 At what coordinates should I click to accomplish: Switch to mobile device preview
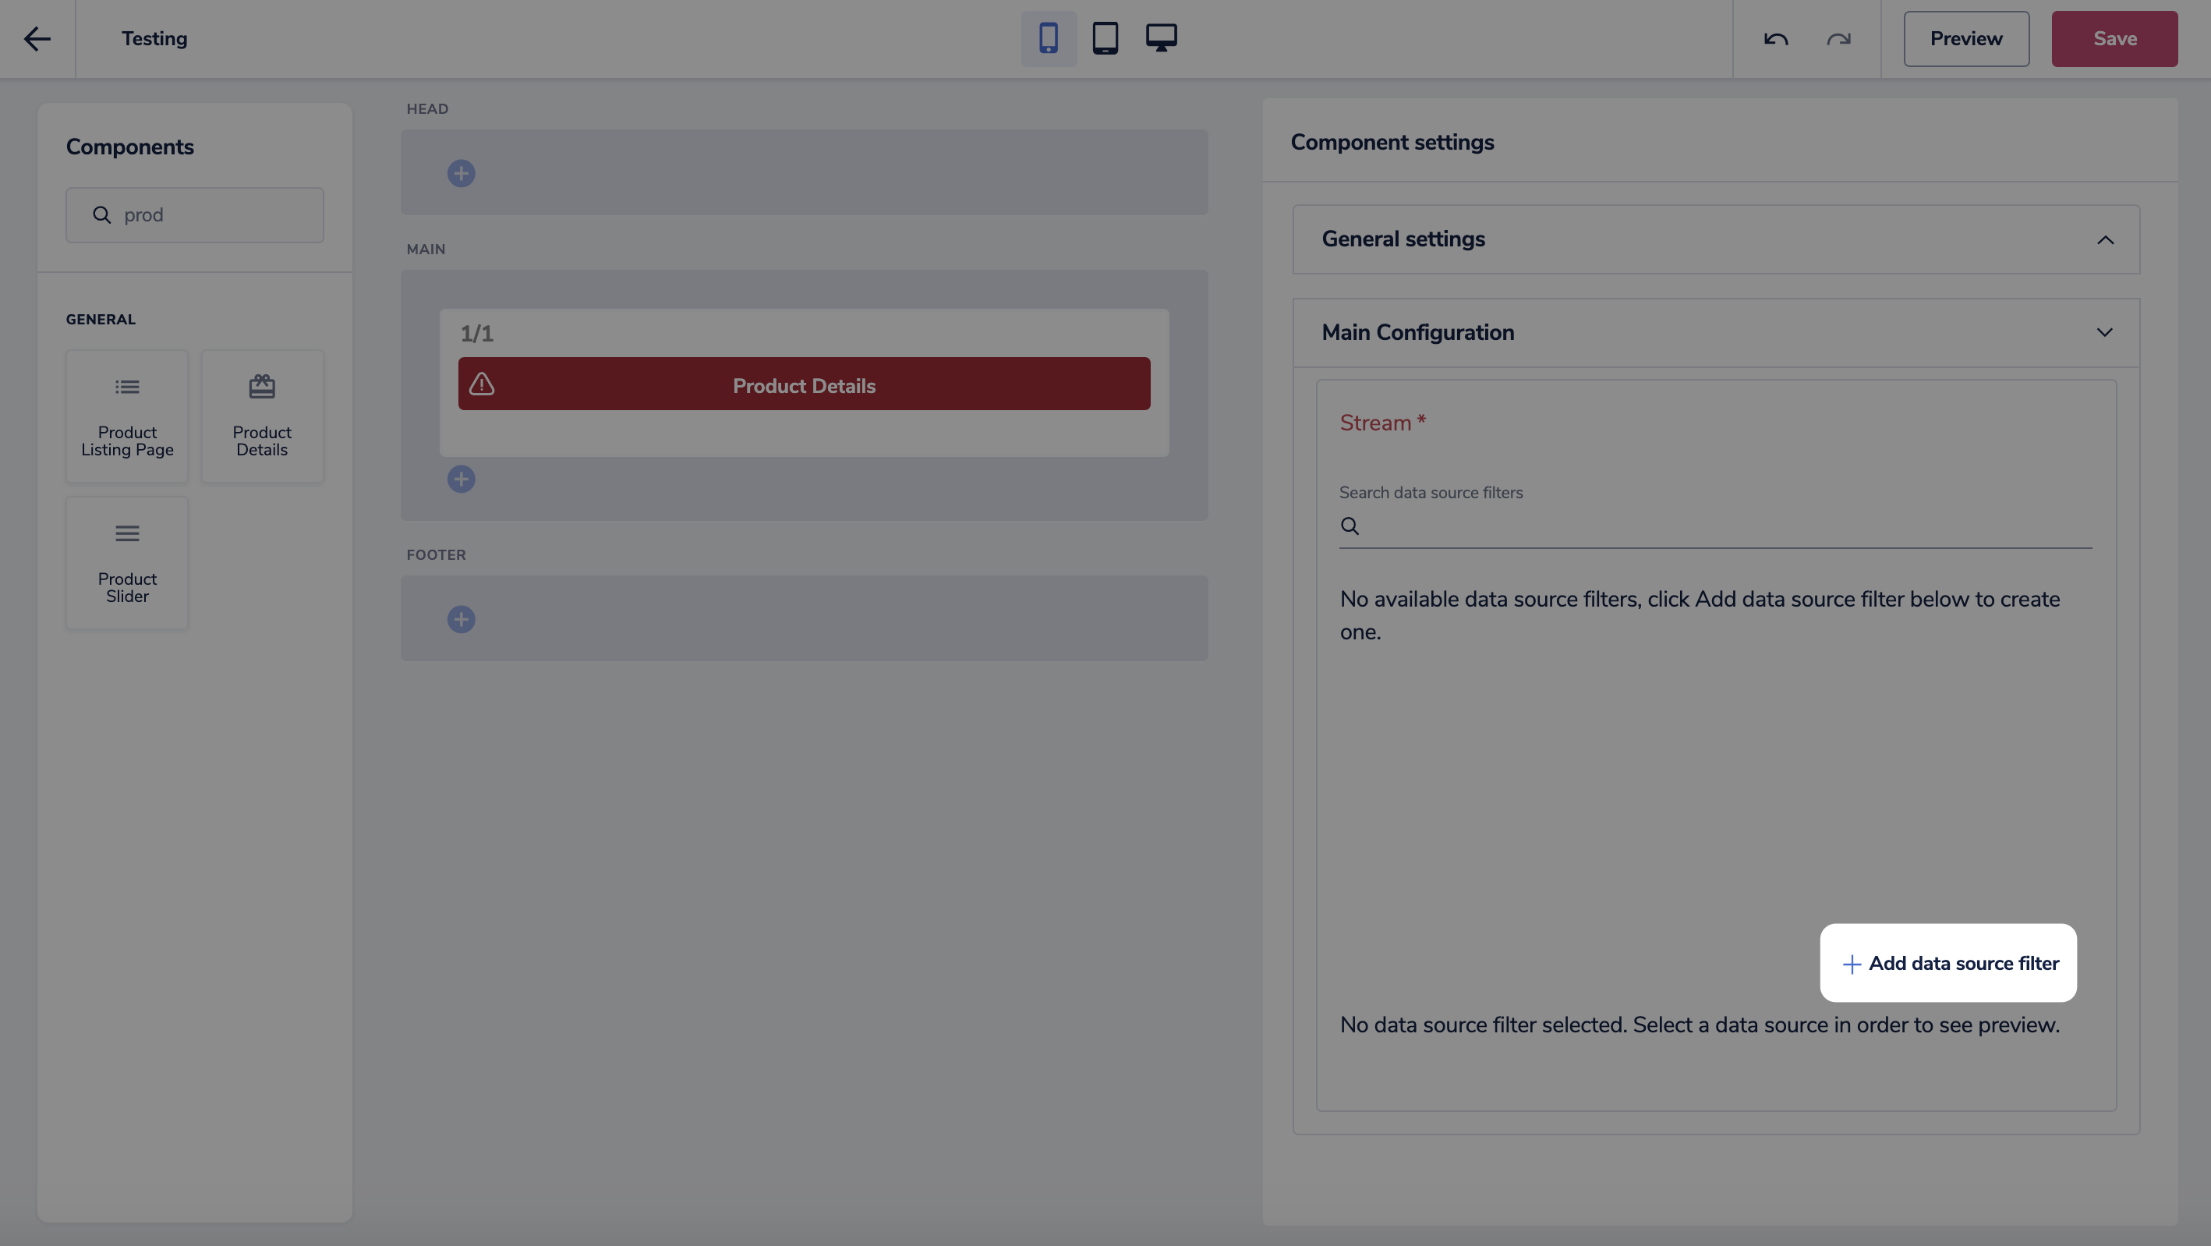[1048, 39]
